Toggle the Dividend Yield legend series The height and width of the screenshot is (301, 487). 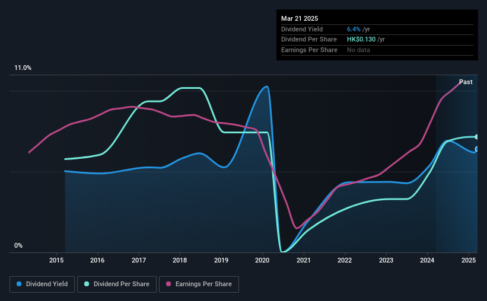pyautogui.click(x=42, y=284)
